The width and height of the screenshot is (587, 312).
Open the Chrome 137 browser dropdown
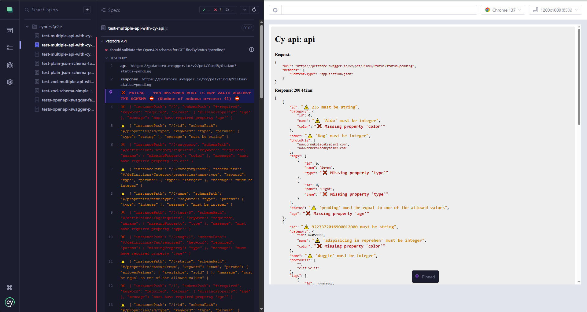[503, 10]
